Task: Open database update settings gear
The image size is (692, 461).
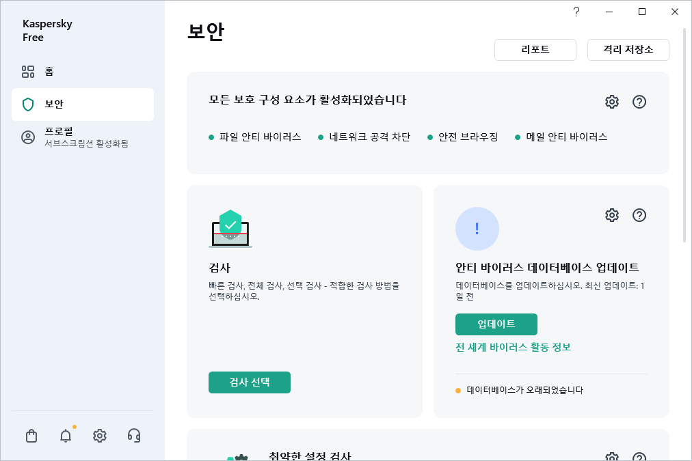Action: coord(612,215)
